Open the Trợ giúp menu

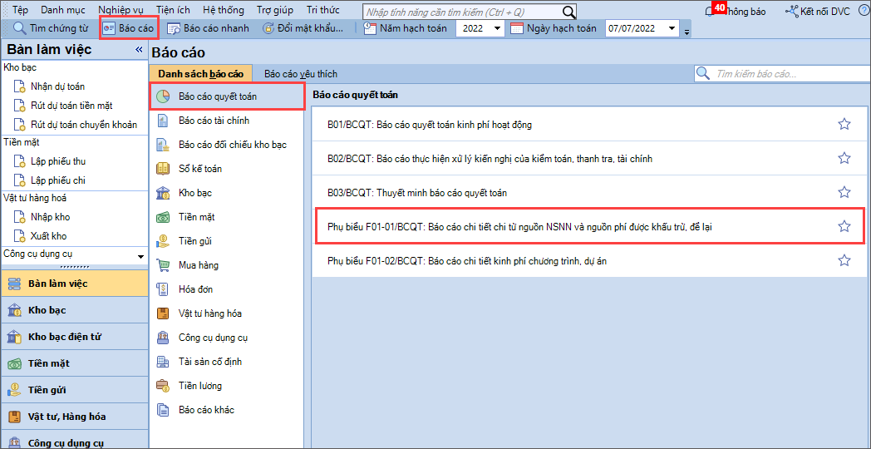[x=275, y=11]
